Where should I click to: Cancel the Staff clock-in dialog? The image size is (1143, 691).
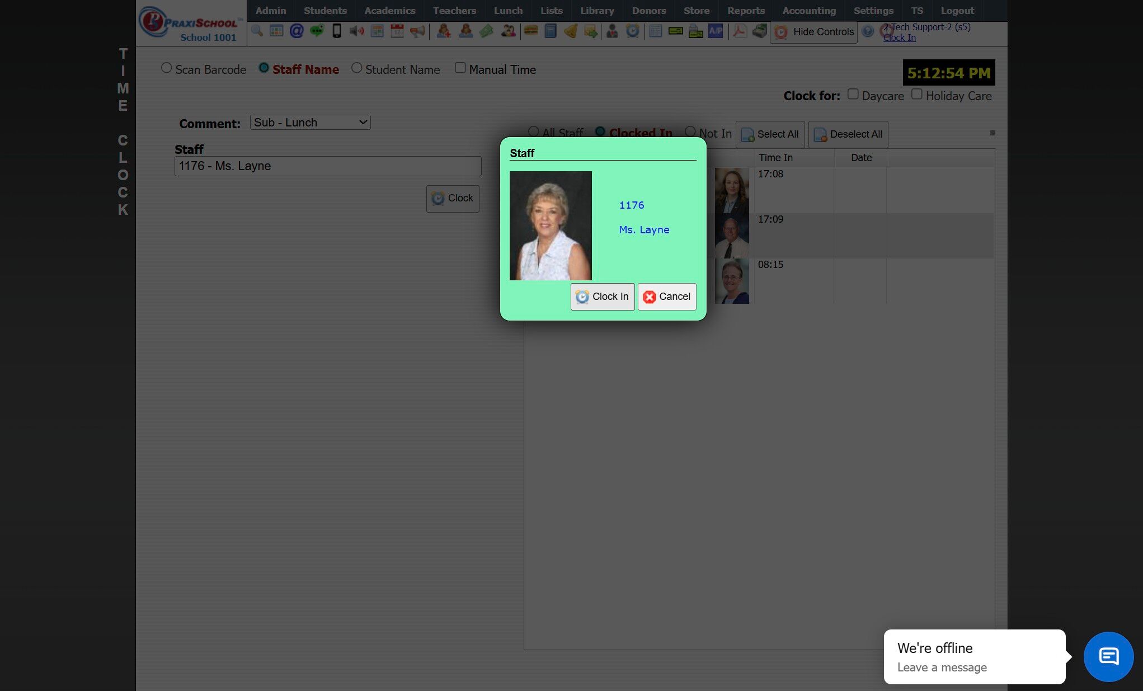667,297
